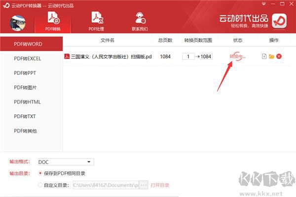The width and height of the screenshot is (296, 197).
Task: Select PDF转图片 in the sidebar
Action: pyautogui.click(x=26, y=87)
